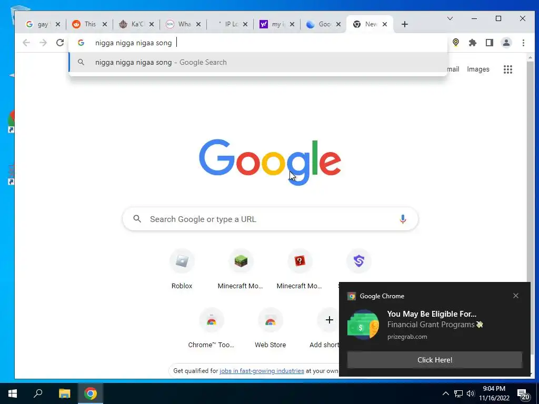Open a new tab with the plus button
This screenshot has width=539, height=404.
click(405, 24)
